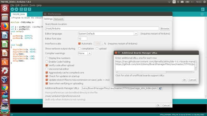
Task: Open the Sketch menu
Action: tap(24, 5)
